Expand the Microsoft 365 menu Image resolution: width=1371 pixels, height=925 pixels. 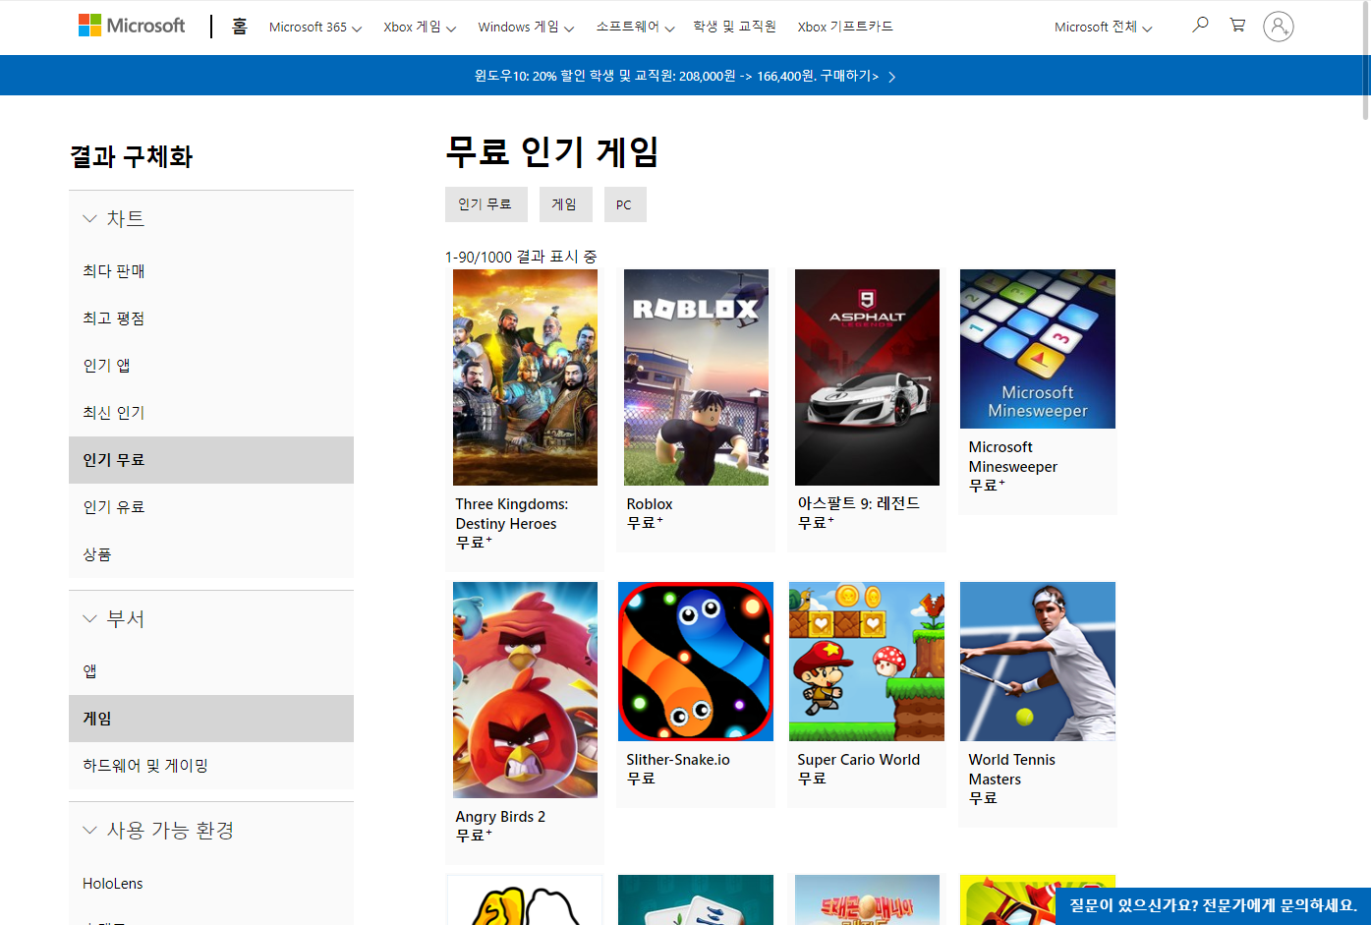(x=315, y=28)
